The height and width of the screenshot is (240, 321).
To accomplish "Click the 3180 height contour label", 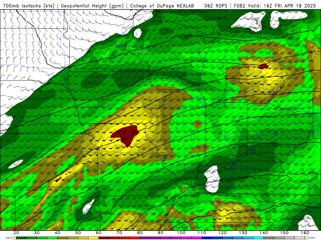I will click(x=255, y=210).
